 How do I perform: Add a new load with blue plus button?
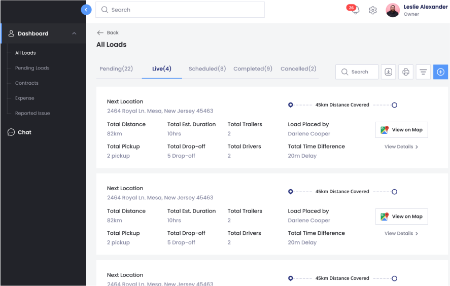pos(440,71)
